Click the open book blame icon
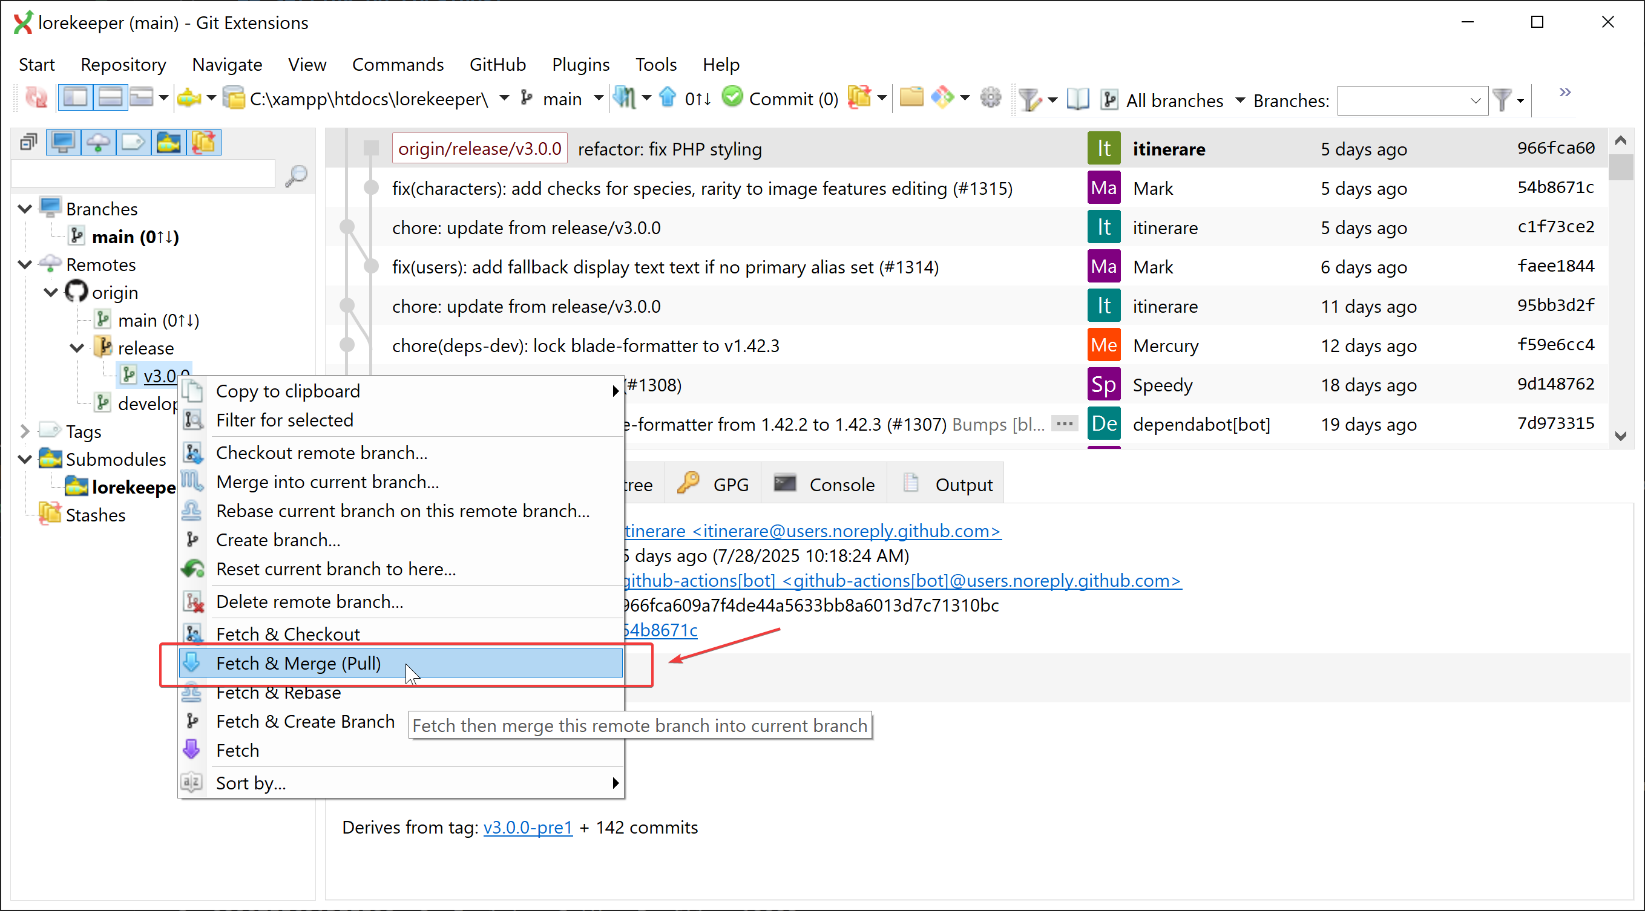Screen dimensions: 1645x911 [1077, 100]
